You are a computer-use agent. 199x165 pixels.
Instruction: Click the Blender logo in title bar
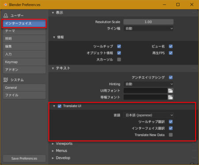[x=5, y=5]
